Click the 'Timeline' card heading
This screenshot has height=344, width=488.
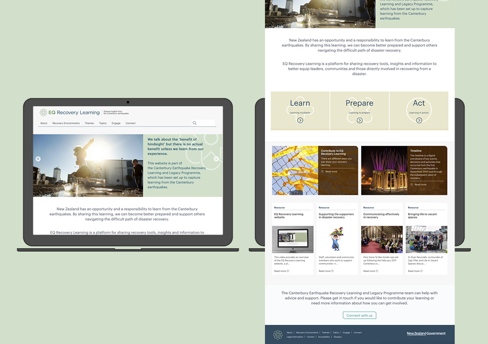coord(416,151)
